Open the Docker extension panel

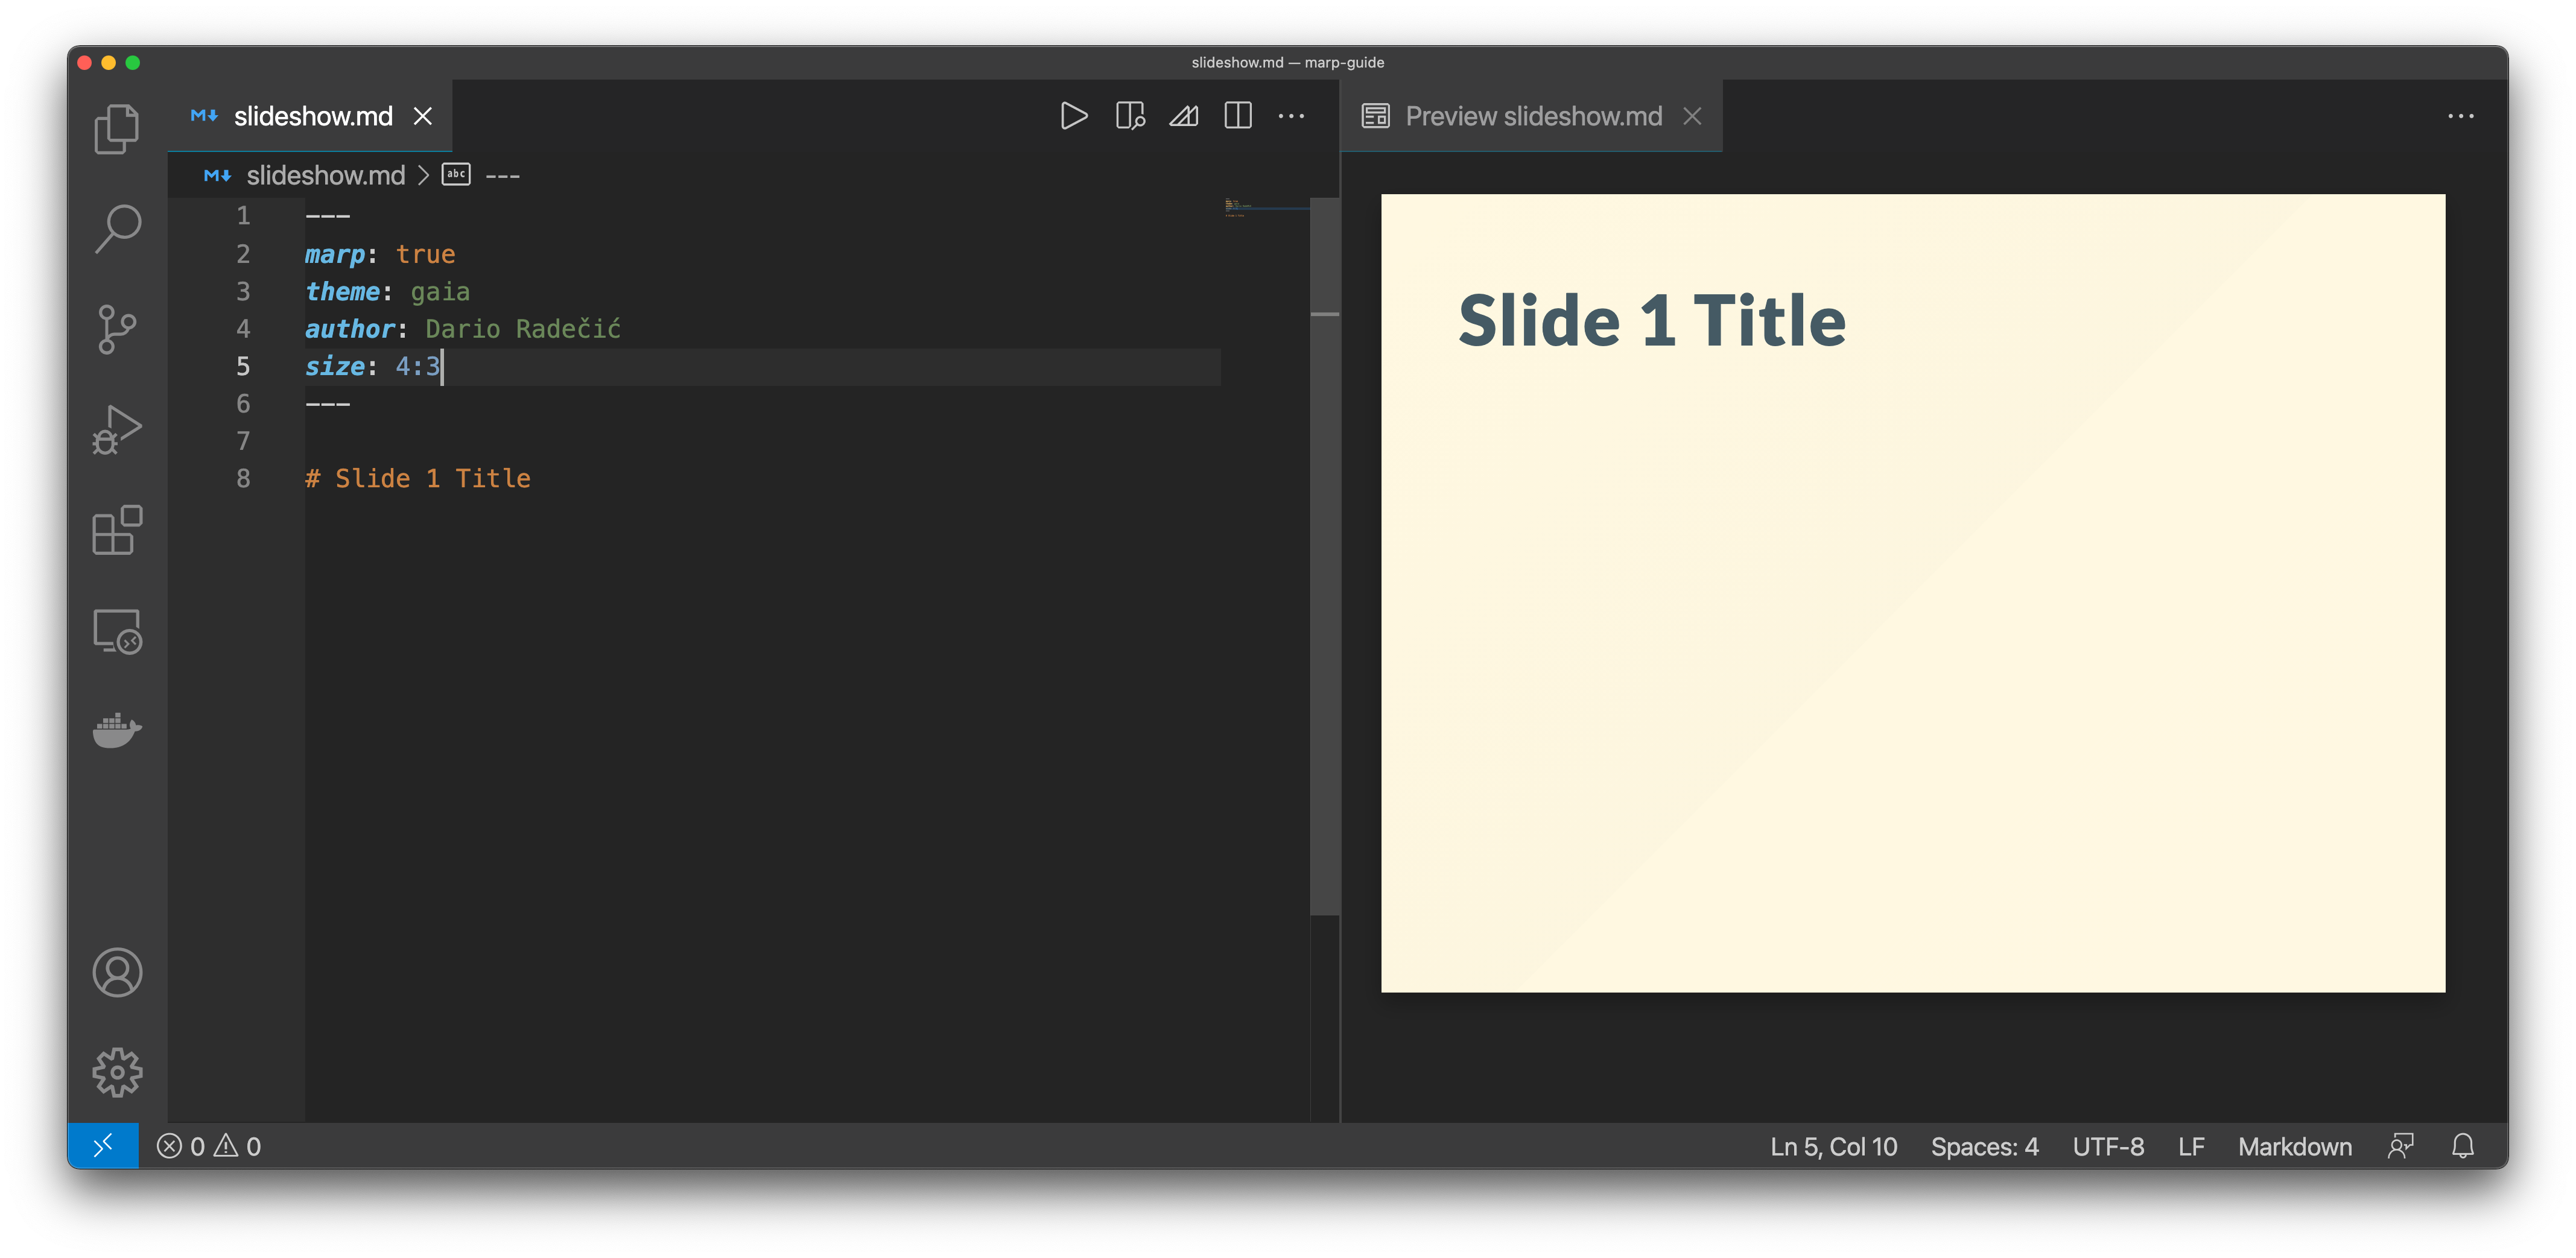pyautogui.click(x=117, y=731)
